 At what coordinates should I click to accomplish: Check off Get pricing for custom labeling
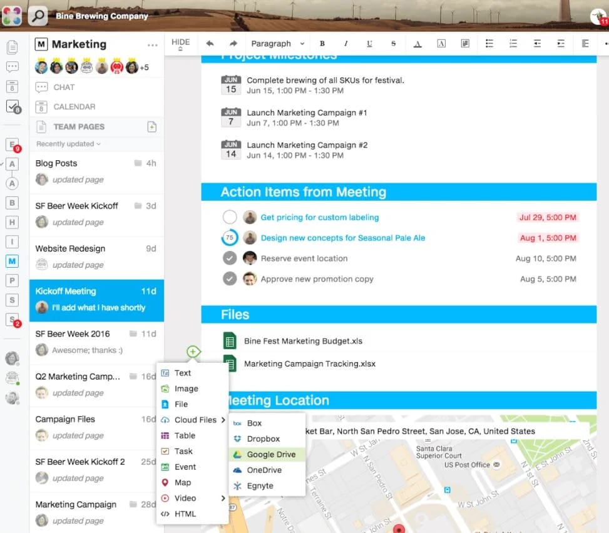point(230,217)
